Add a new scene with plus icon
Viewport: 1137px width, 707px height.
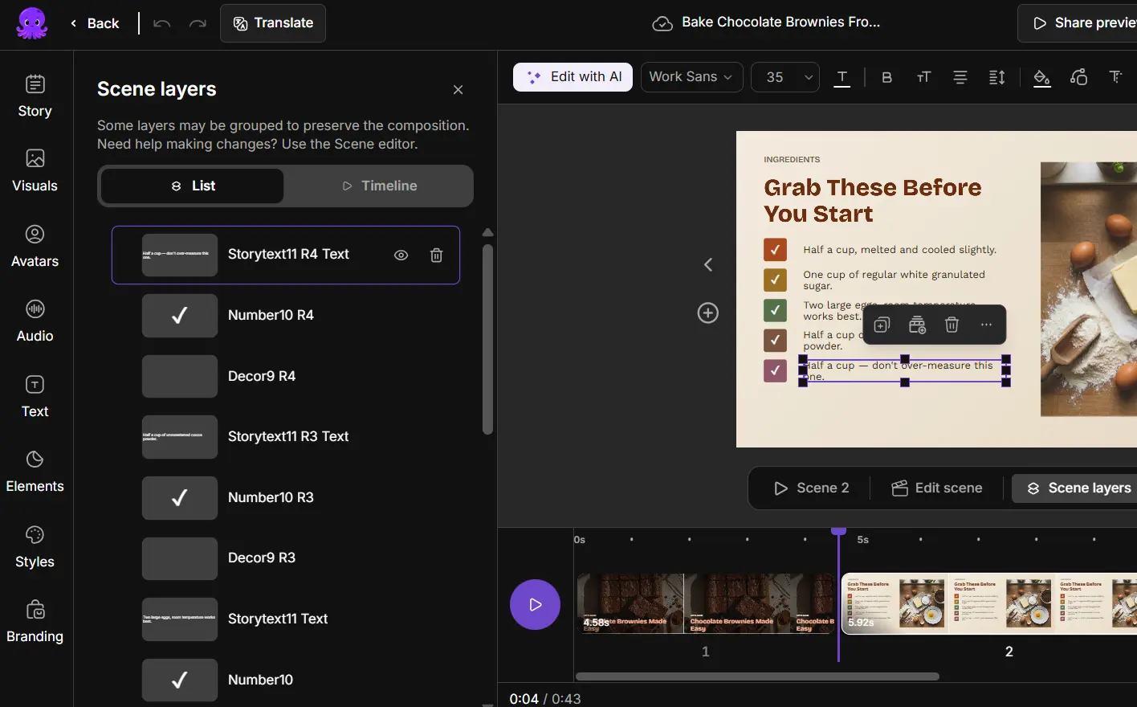click(x=708, y=313)
